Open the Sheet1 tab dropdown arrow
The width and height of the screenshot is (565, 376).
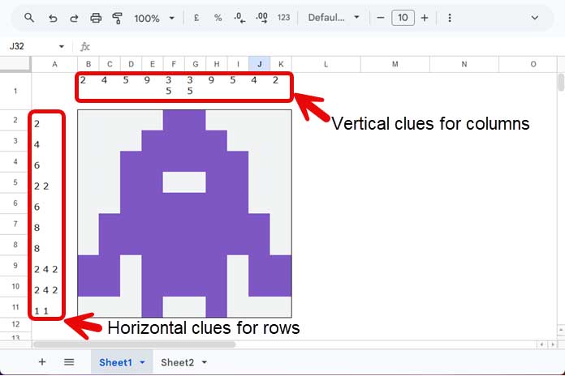coord(142,362)
